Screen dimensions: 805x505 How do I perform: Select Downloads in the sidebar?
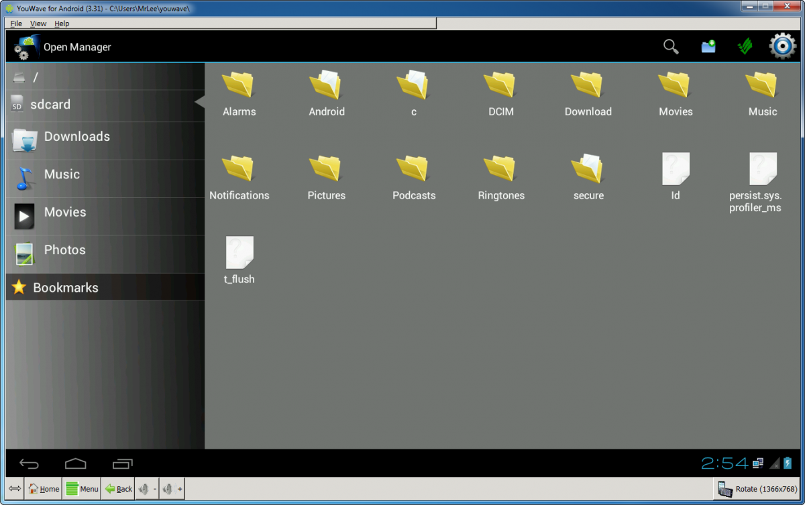(x=76, y=137)
